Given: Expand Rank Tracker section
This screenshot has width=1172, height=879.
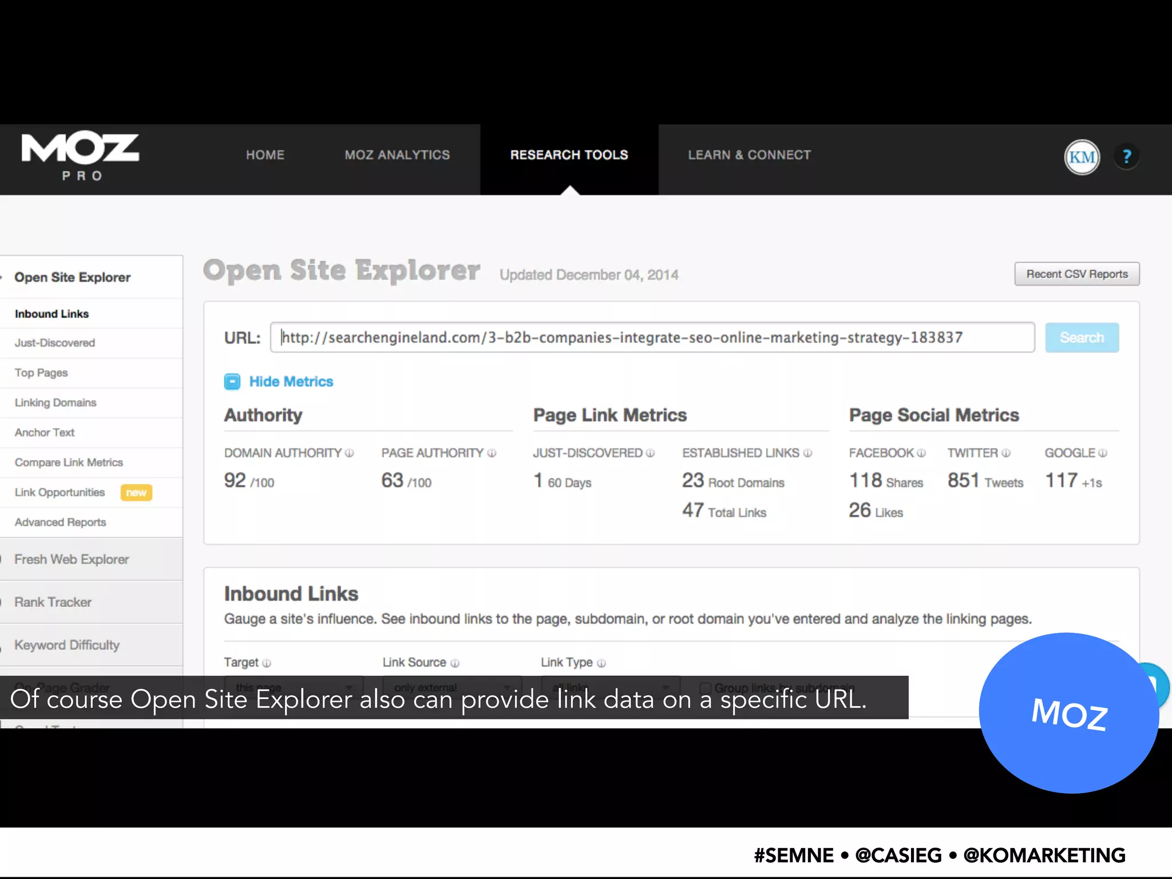Looking at the screenshot, I should (x=53, y=603).
